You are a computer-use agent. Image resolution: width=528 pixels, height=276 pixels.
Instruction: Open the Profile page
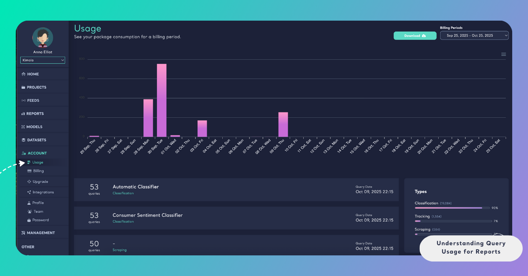point(35,203)
